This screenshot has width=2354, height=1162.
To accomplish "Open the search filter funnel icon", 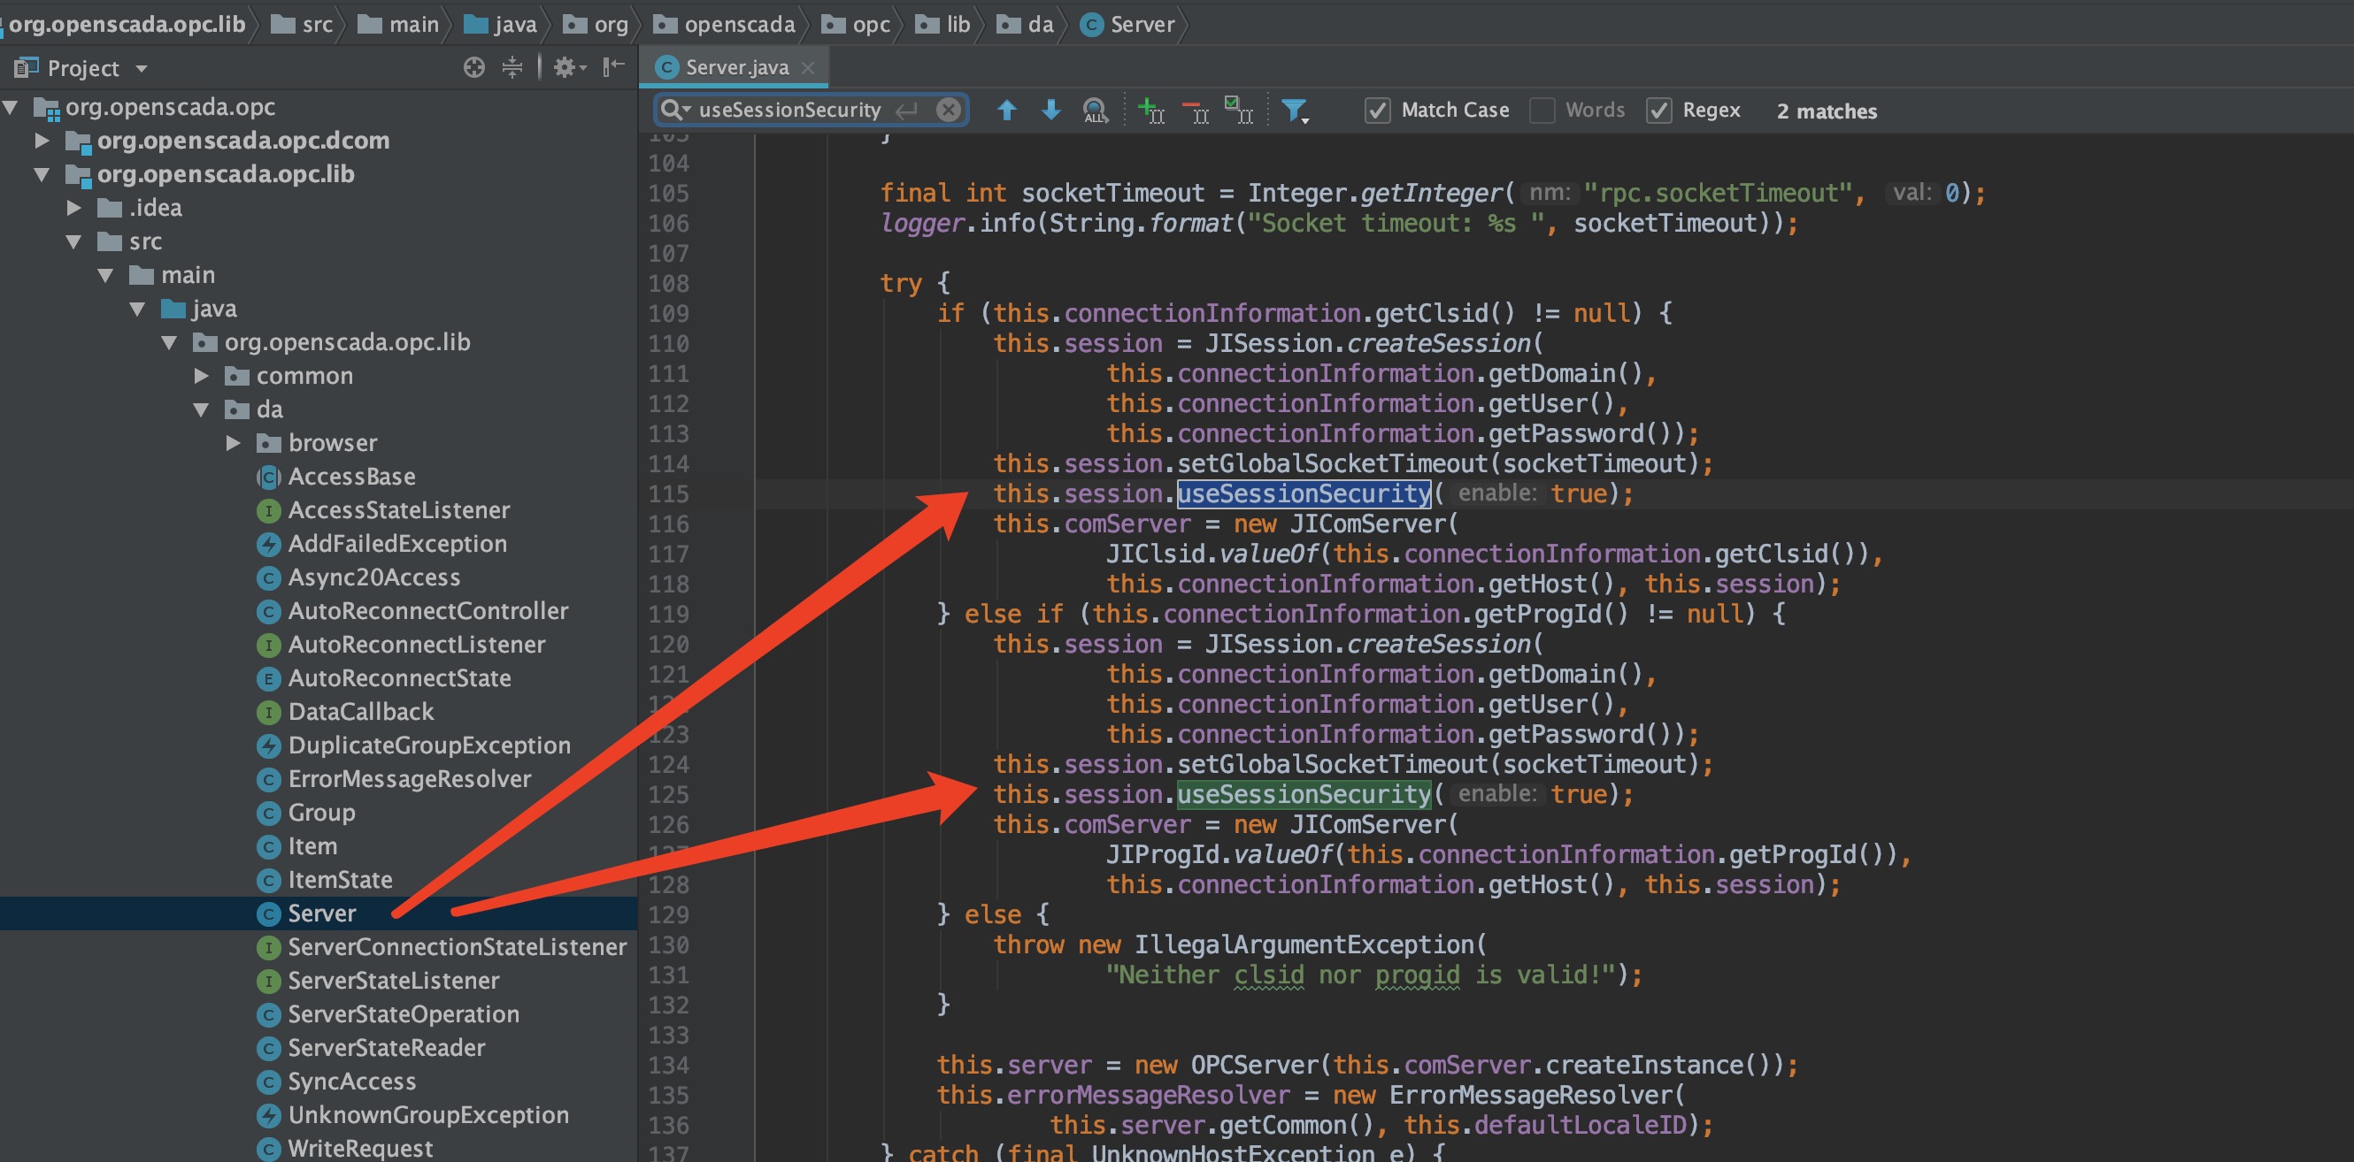I will point(1294,111).
